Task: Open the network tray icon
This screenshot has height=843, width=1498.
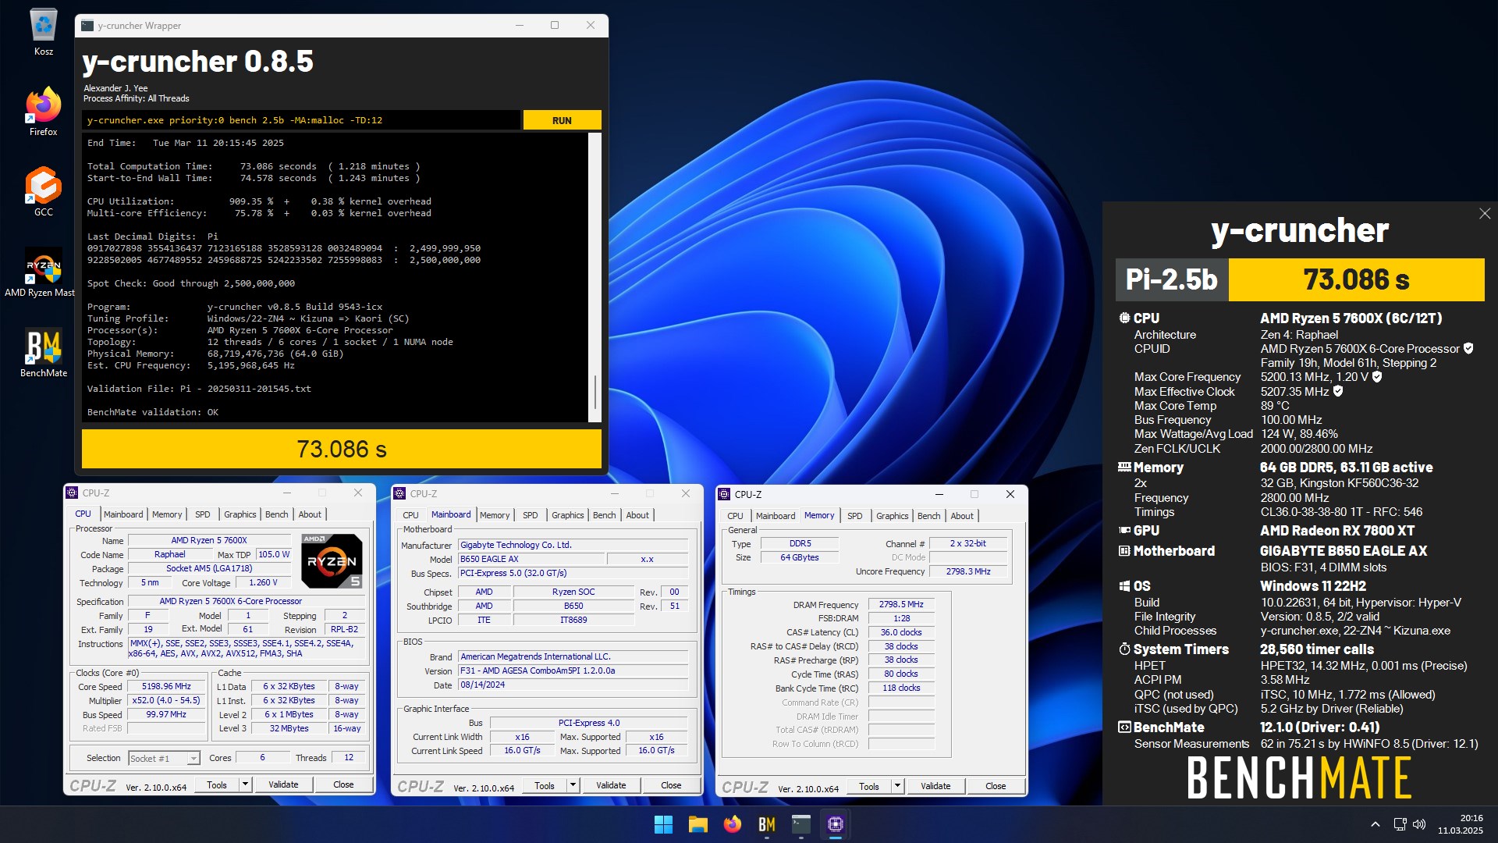Action: 1400,824
